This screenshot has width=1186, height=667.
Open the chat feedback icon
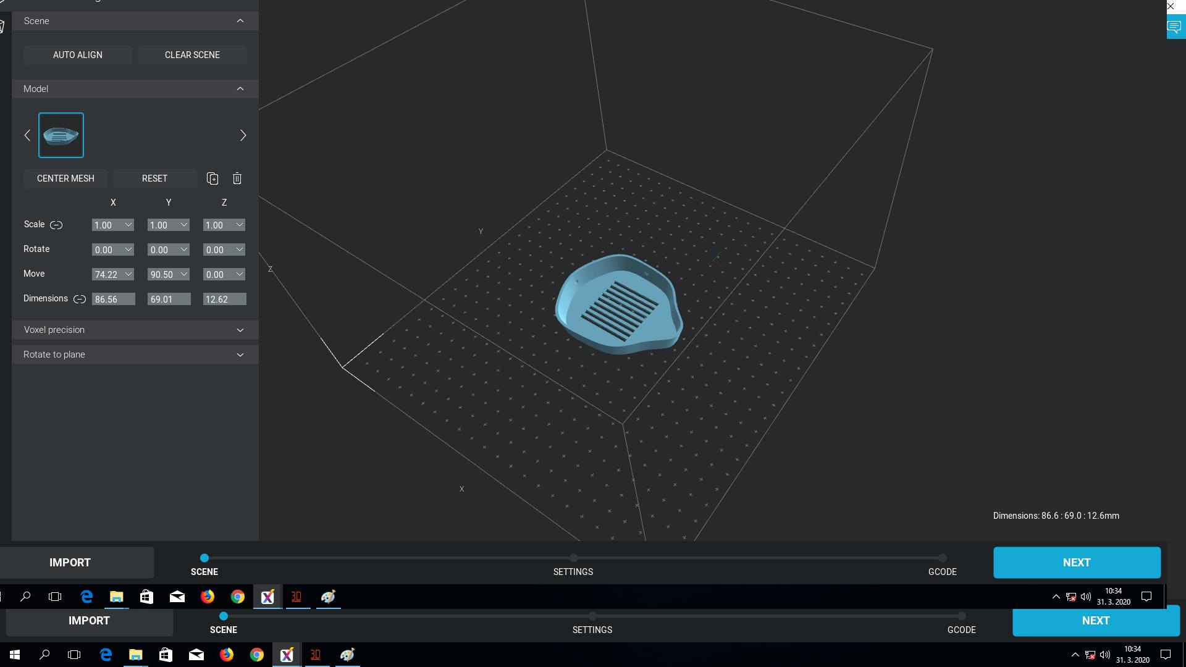coord(1174,27)
